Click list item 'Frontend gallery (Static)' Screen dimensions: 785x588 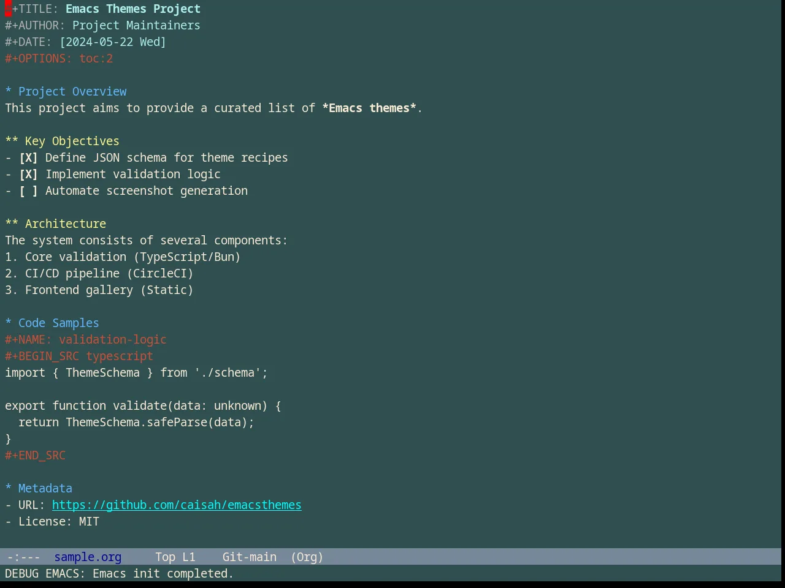(109, 290)
